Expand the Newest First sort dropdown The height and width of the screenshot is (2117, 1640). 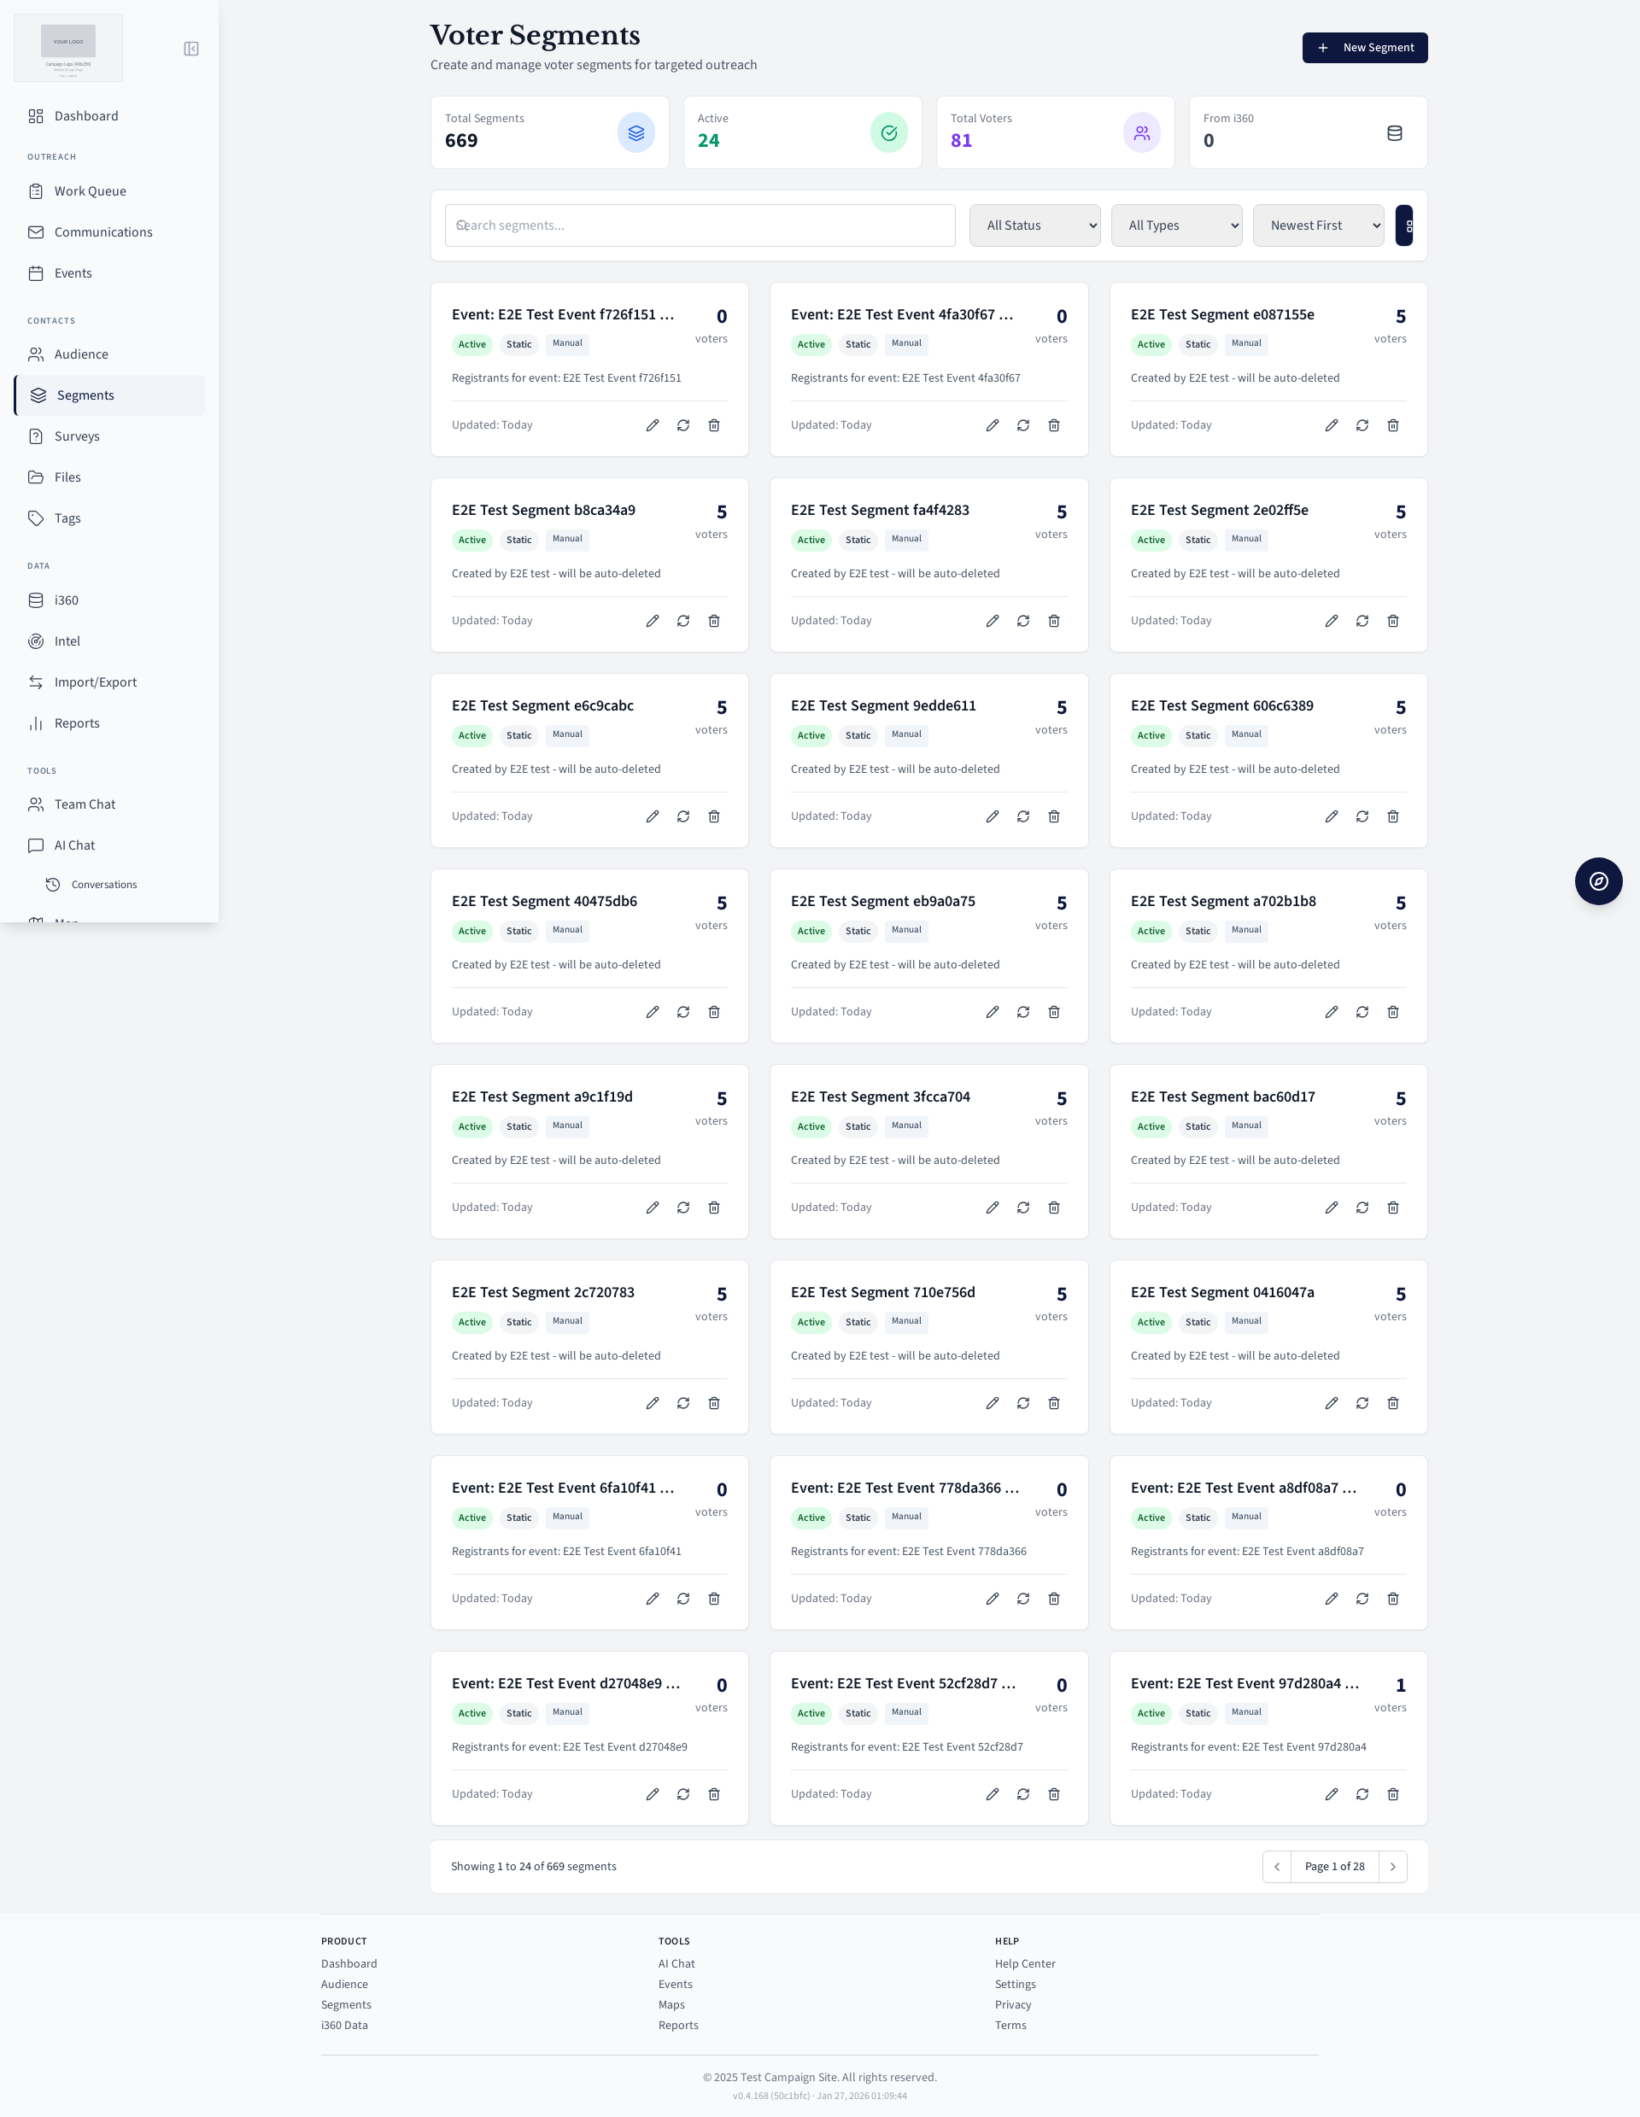tap(1317, 225)
